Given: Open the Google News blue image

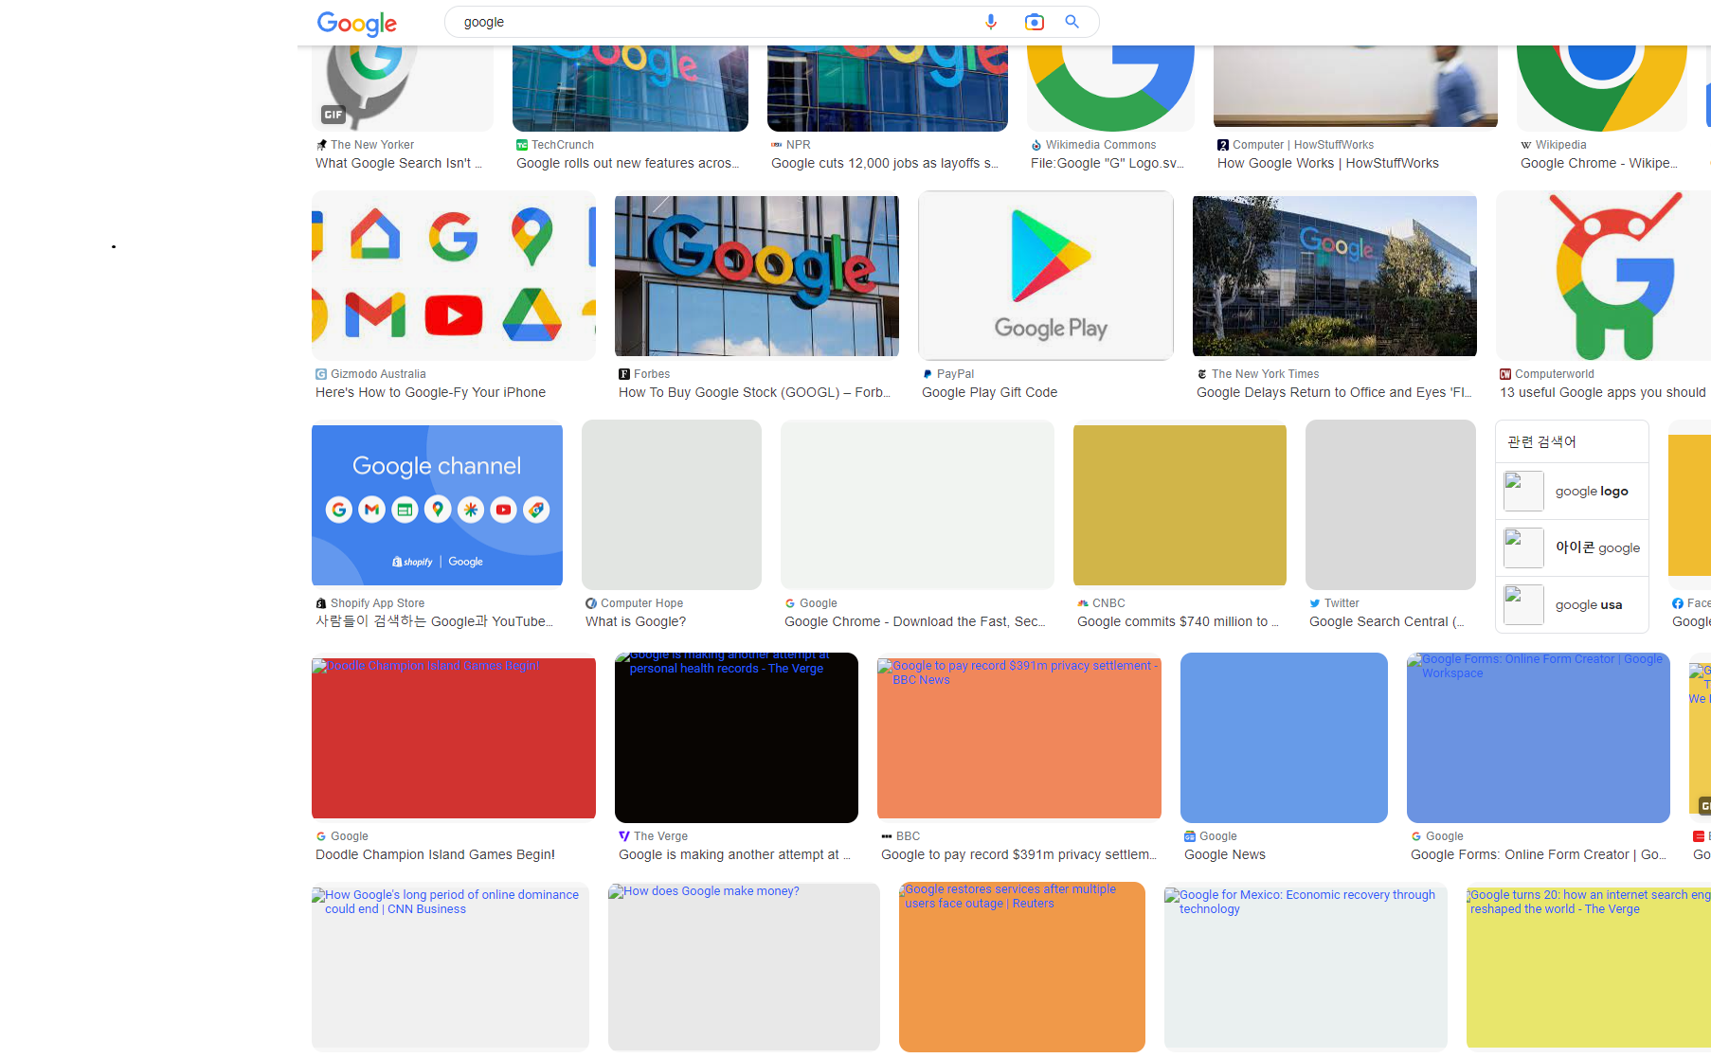Looking at the screenshot, I should [x=1284, y=738].
